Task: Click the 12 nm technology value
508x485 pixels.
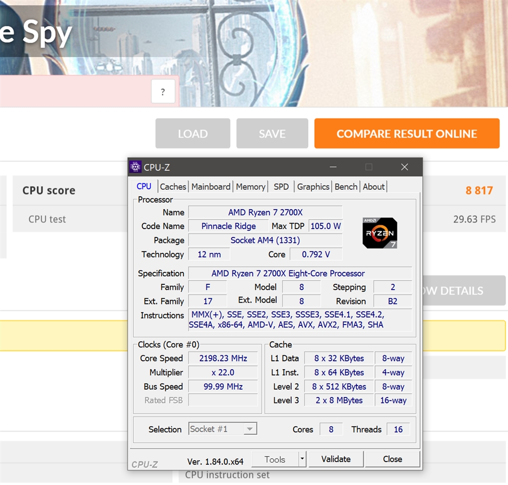Action: [209, 254]
